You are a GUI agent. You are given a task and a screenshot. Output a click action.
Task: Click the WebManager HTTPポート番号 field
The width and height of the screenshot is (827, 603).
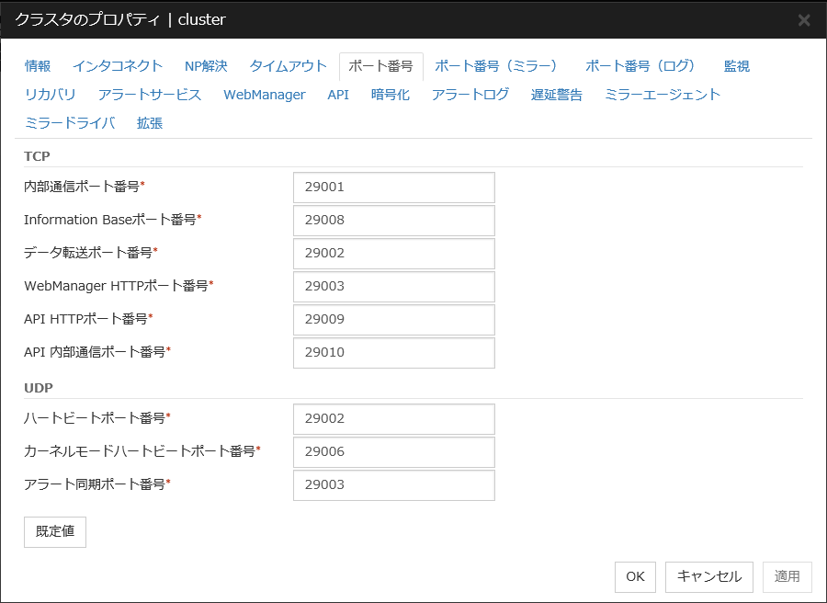click(393, 287)
